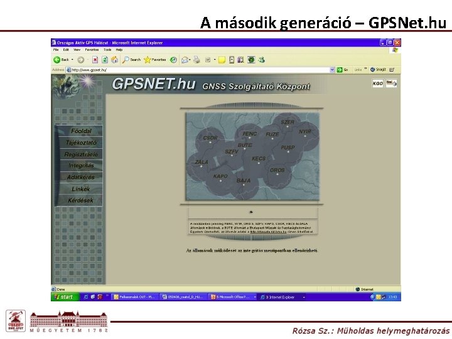Switch to the 050406_csatol taskbar window

pyautogui.click(x=183, y=297)
